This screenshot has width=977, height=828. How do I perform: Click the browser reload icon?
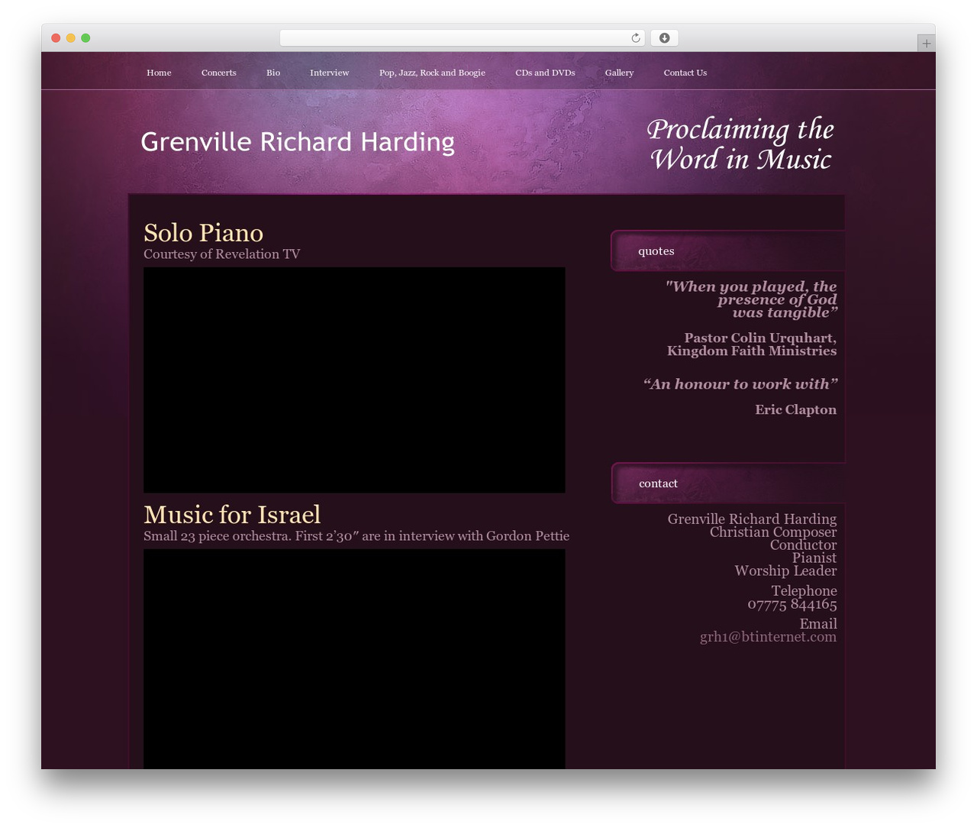(635, 38)
